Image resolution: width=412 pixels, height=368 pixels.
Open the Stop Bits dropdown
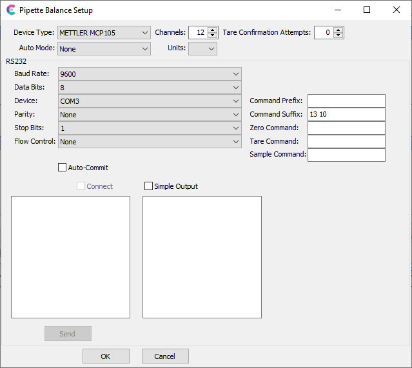point(150,128)
